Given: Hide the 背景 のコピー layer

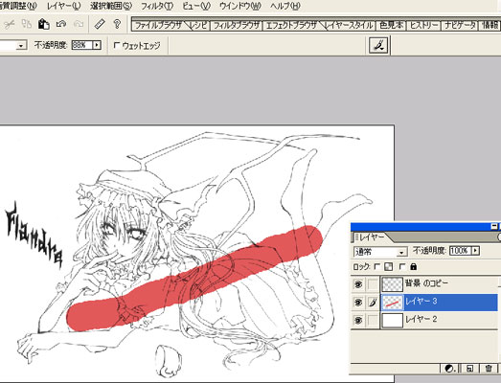Looking at the screenshot, I should tap(358, 284).
